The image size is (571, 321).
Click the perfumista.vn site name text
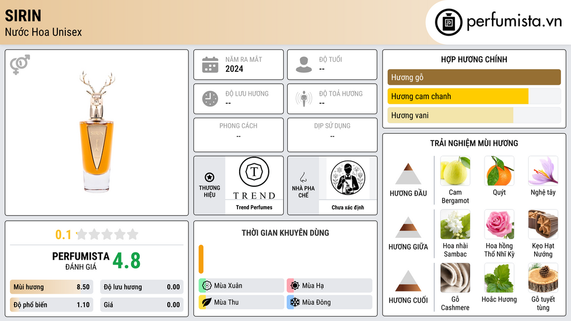pos(514,22)
